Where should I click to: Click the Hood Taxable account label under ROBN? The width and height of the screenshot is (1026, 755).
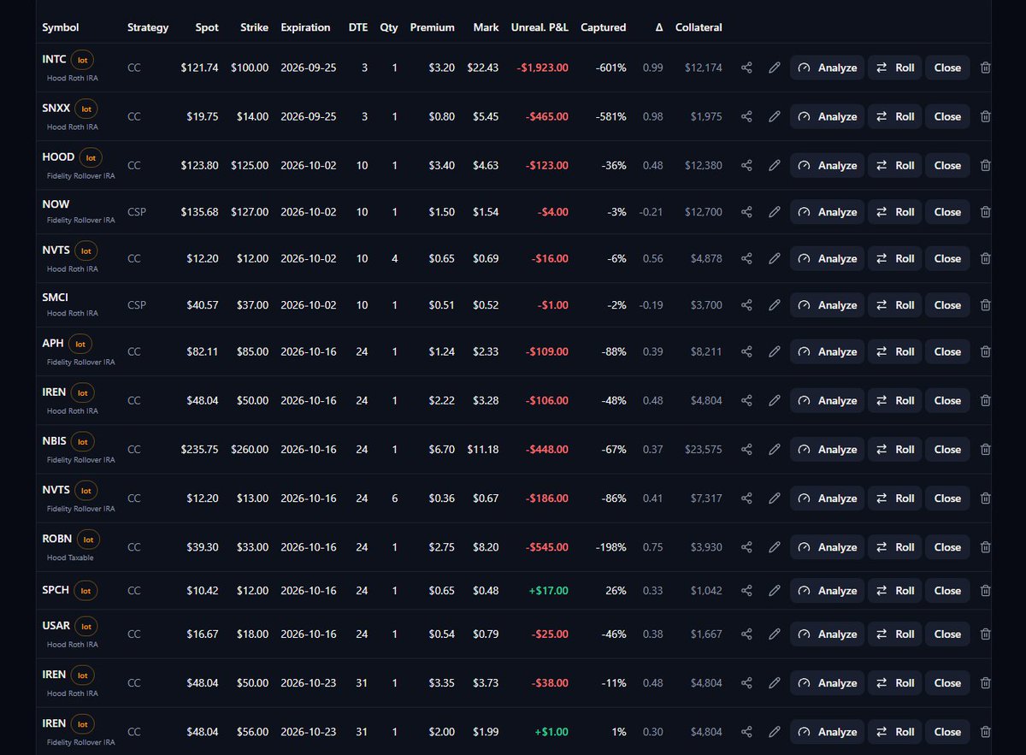tap(70, 557)
